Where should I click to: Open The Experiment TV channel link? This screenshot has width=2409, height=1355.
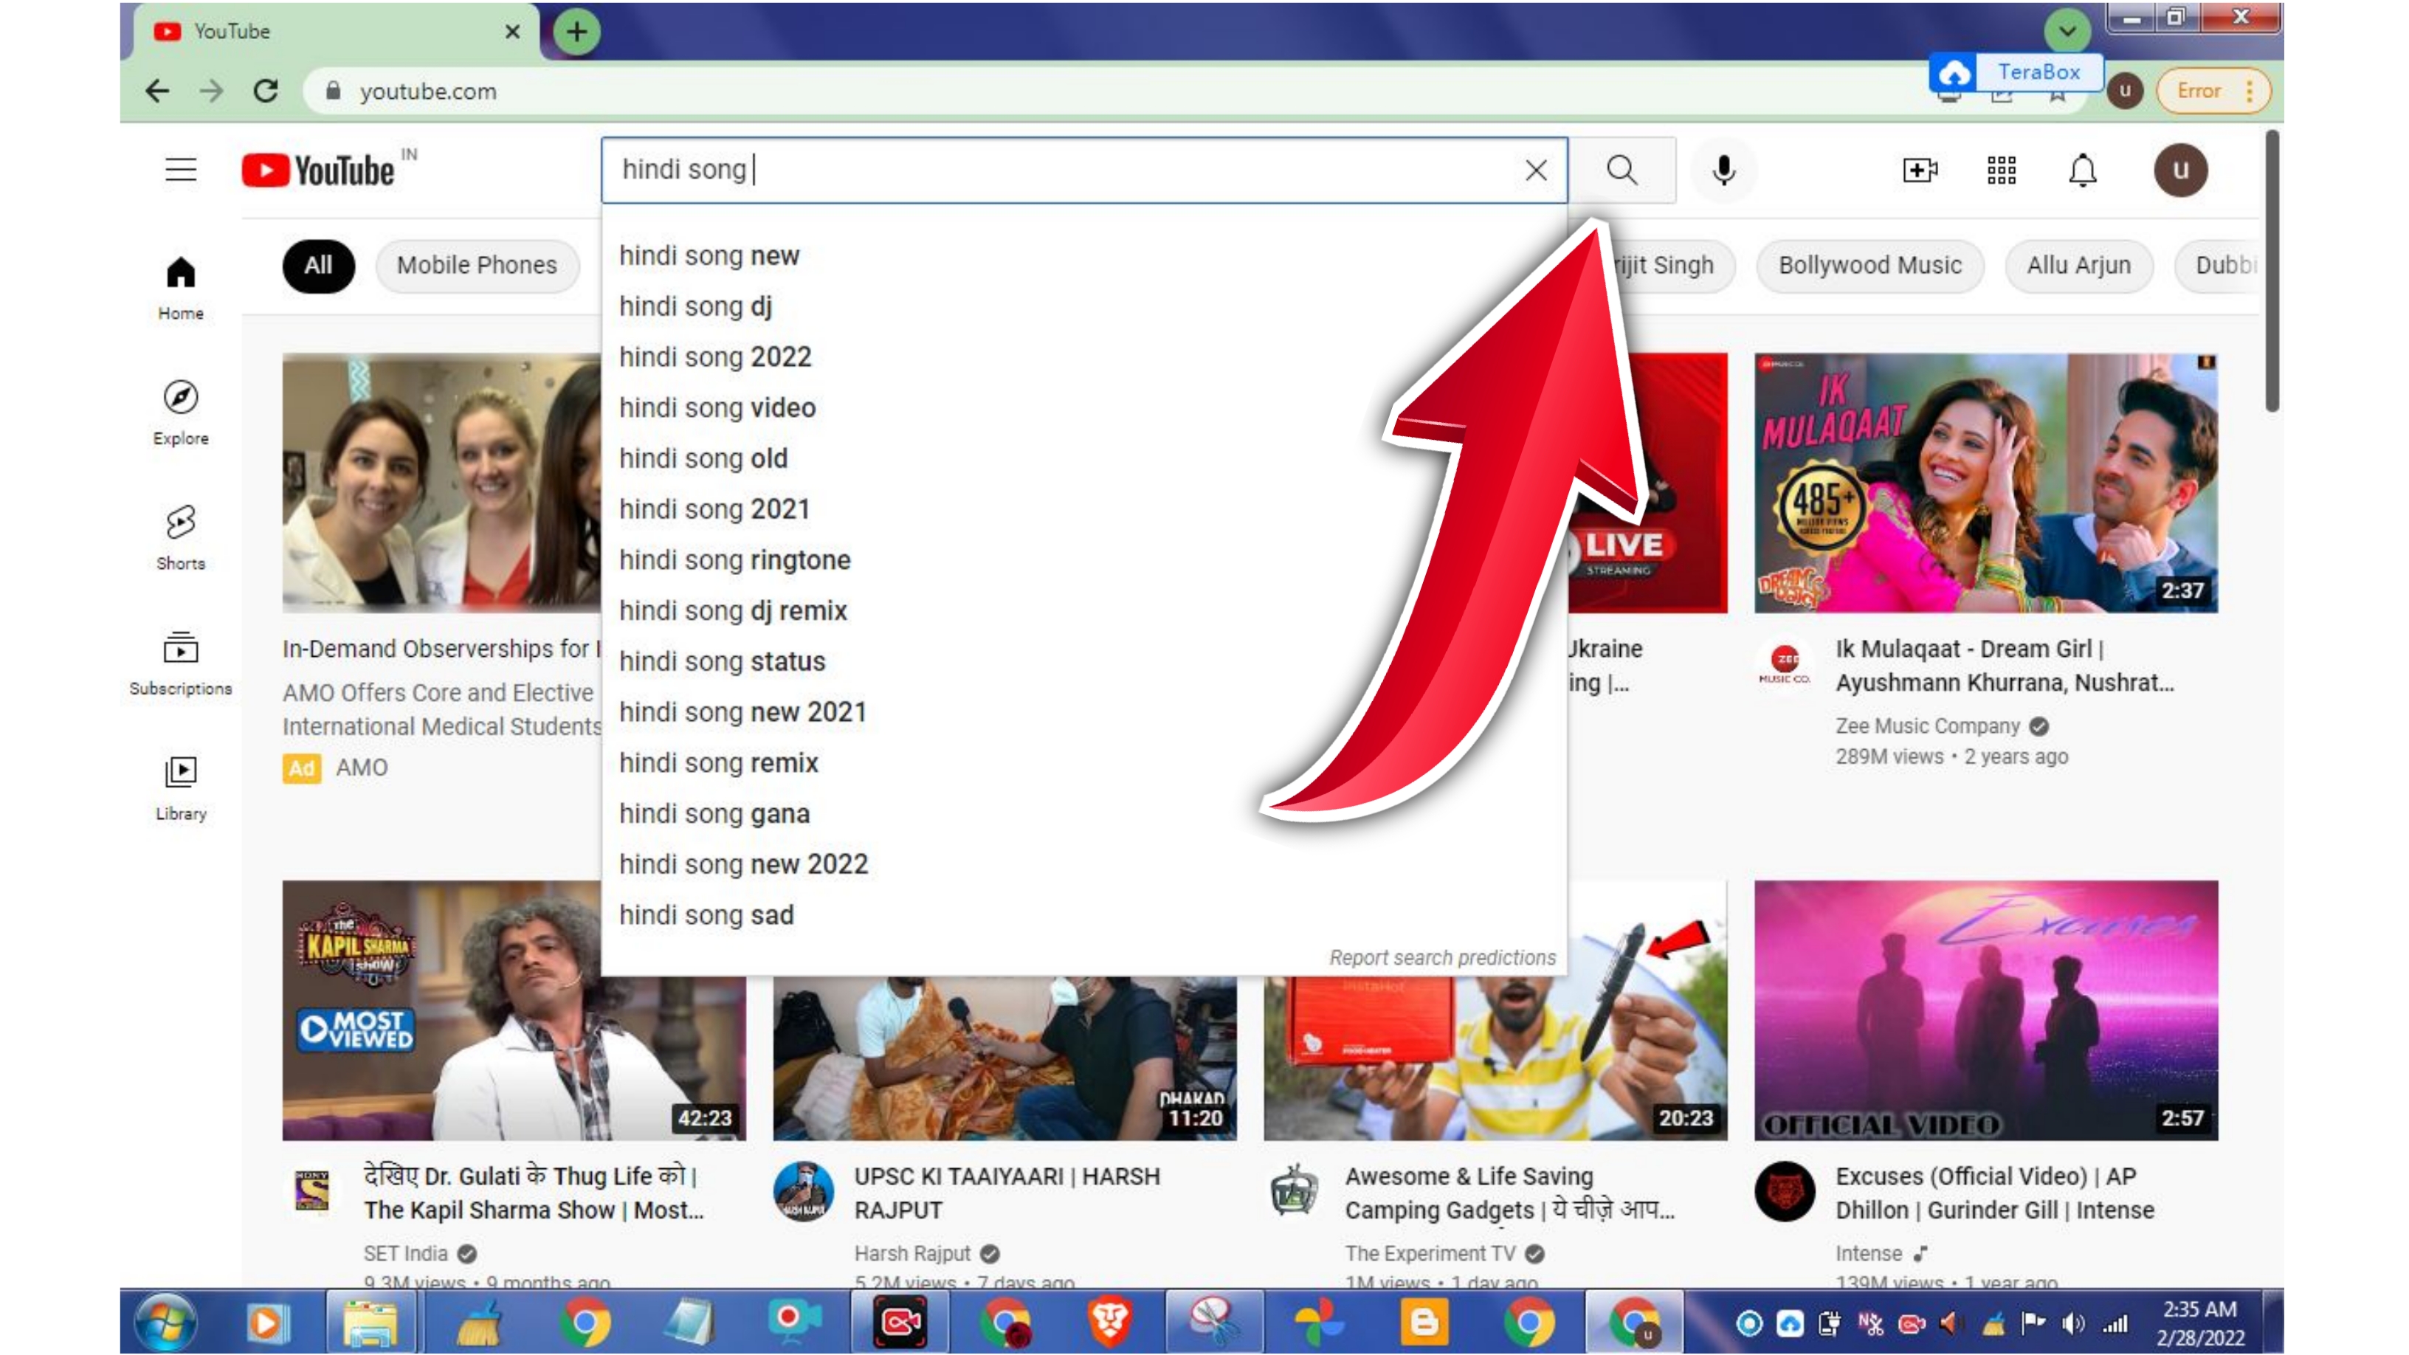tap(1430, 1253)
